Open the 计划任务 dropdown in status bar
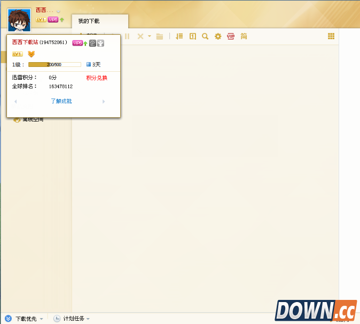 point(72,319)
